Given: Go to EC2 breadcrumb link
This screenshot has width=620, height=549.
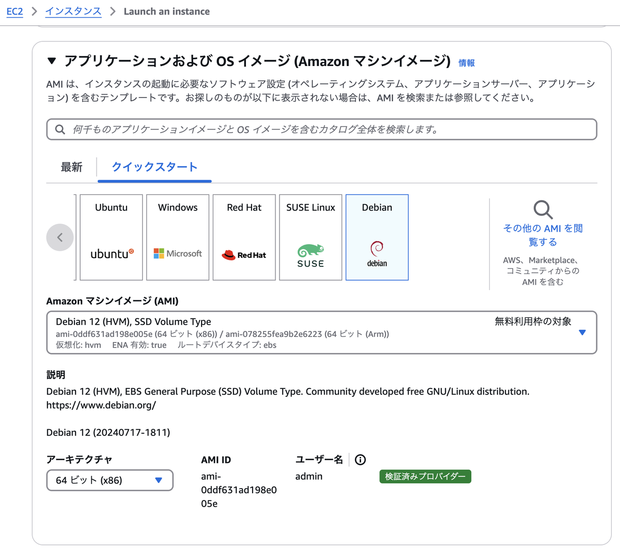Looking at the screenshot, I should 14,11.
